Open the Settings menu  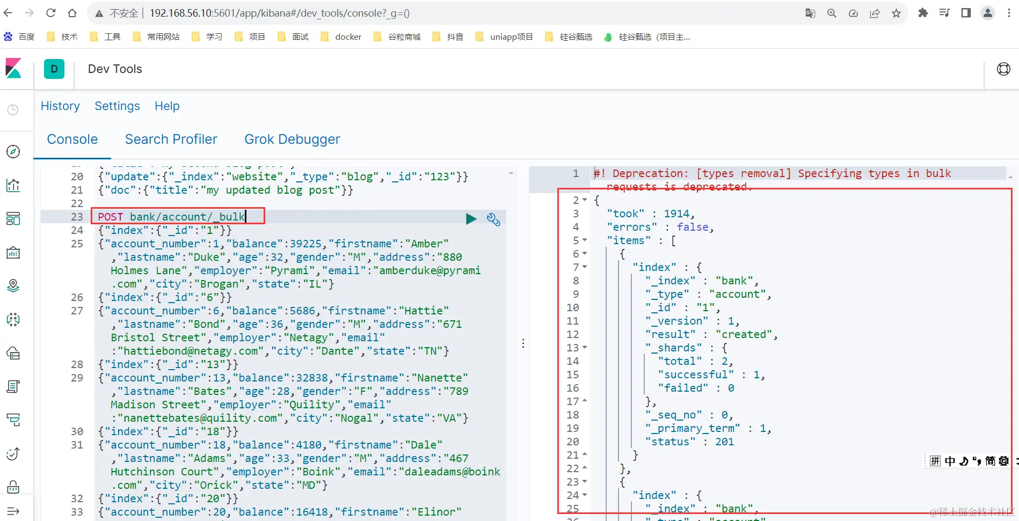(x=117, y=106)
